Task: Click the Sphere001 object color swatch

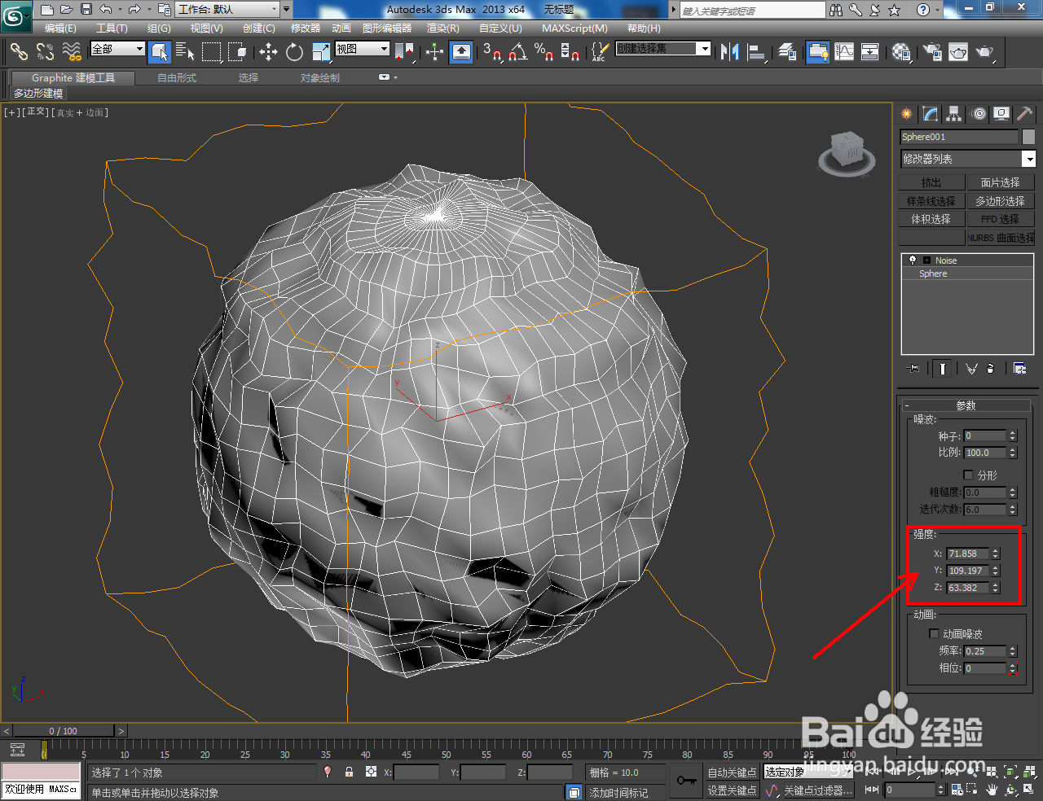Action: coord(1028,137)
